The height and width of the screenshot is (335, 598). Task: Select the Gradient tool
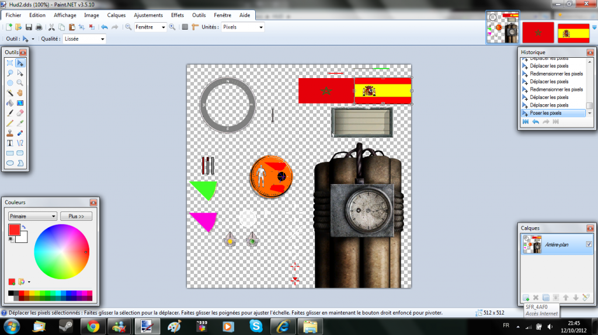click(20, 103)
